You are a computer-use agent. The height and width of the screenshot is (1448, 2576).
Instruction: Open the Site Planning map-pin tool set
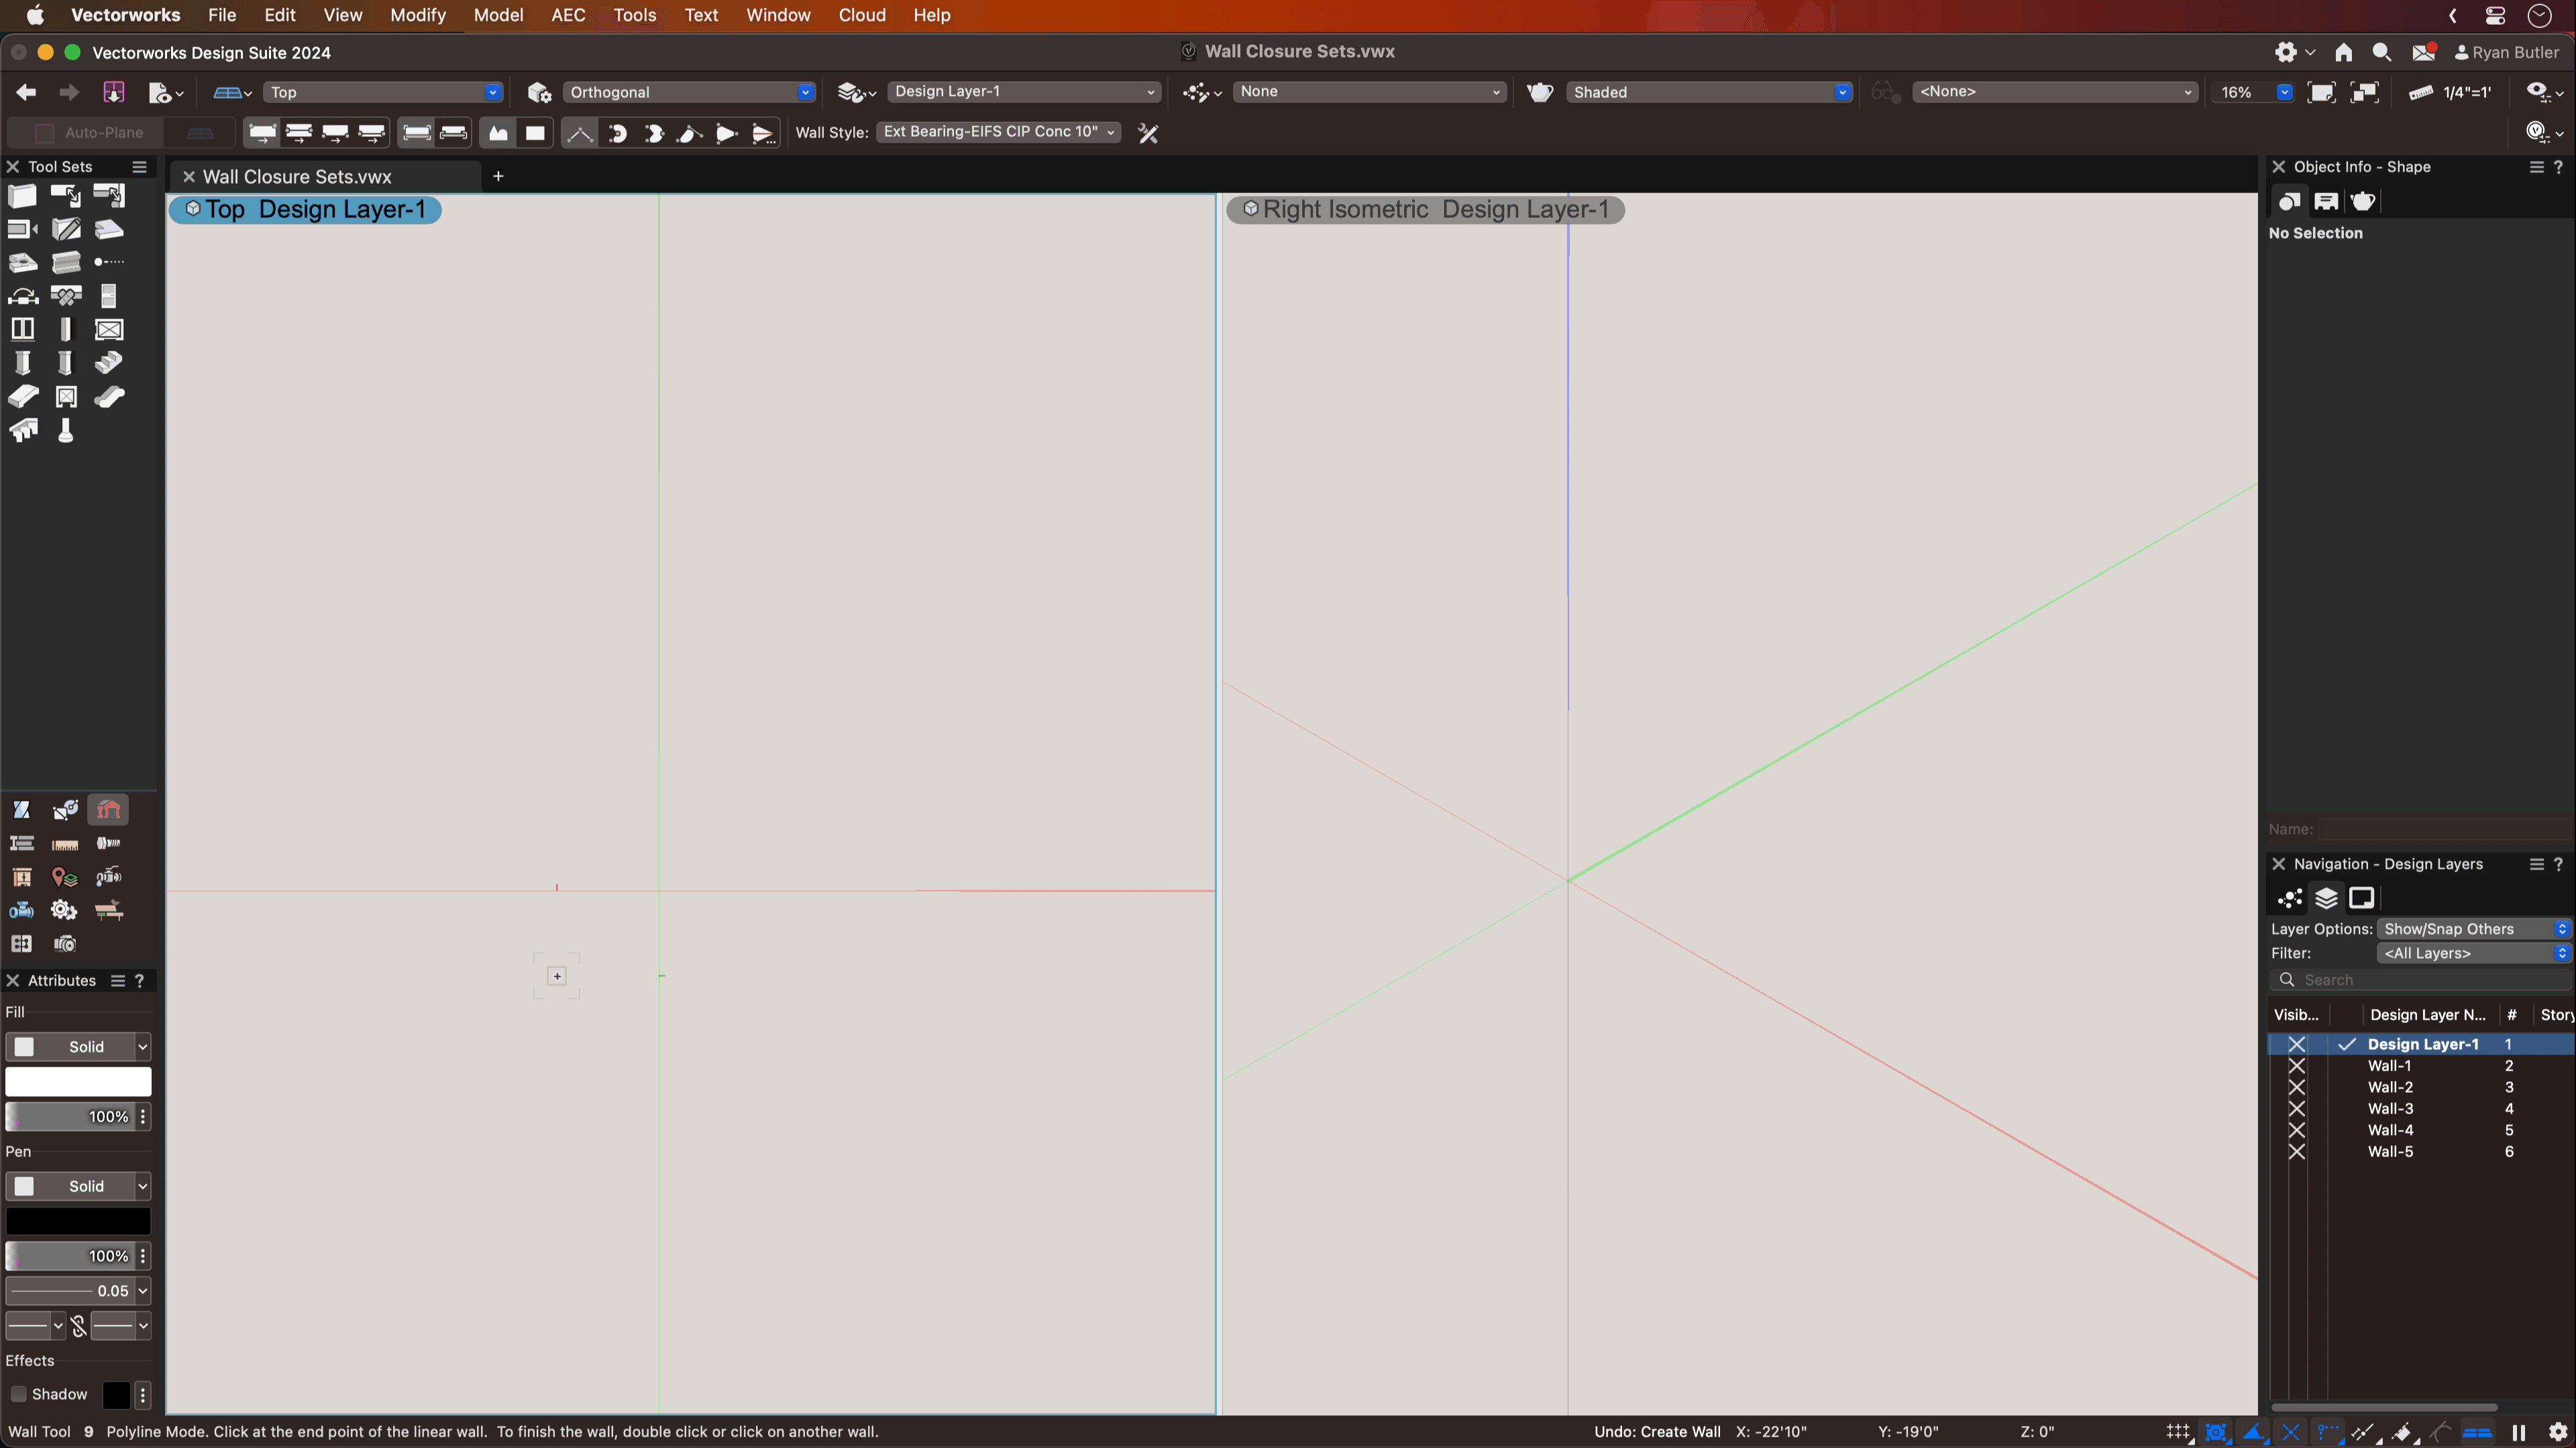65,878
